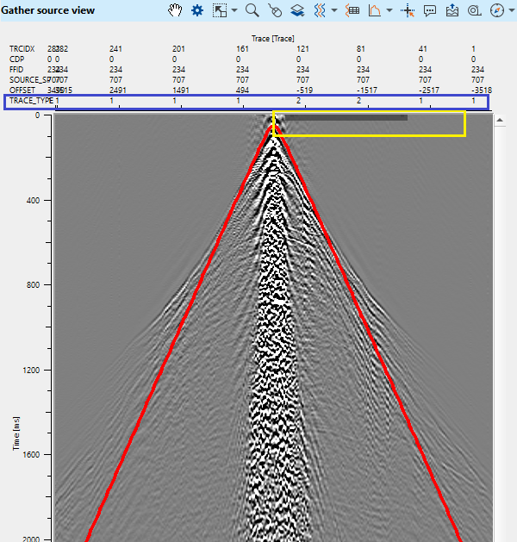Click the wiggle-trace display icon
The width and height of the screenshot is (517, 542).
320,10
